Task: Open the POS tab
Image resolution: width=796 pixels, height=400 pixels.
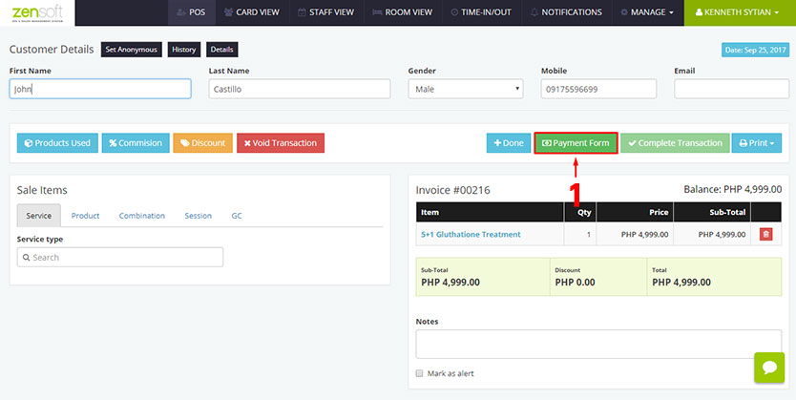Action: 192,12
